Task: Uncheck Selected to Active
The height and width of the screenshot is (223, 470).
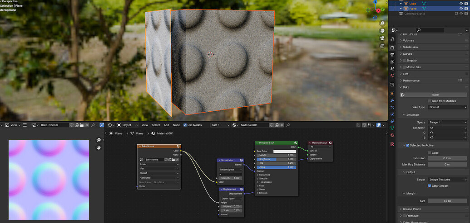Action: coord(408,145)
